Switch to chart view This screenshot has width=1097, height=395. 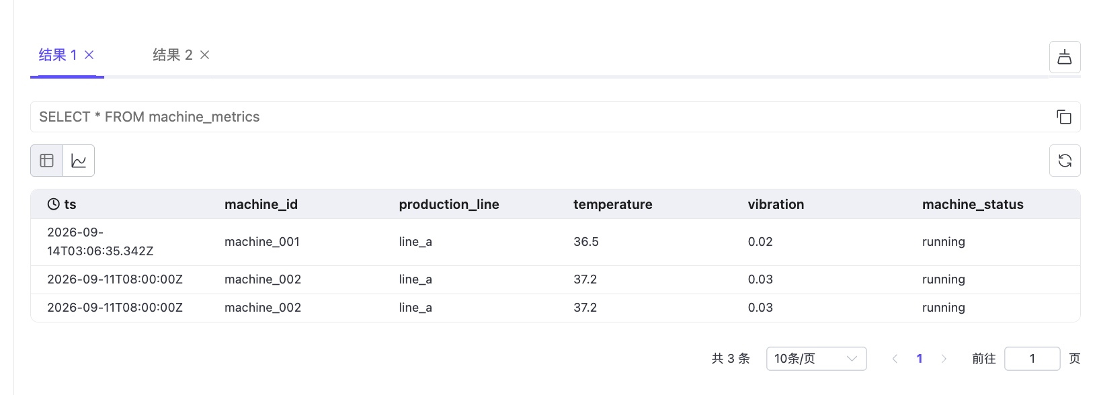[79, 161]
